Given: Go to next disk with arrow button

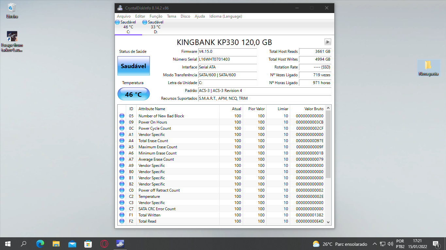Looking at the screenshot, I should point(328,42).
